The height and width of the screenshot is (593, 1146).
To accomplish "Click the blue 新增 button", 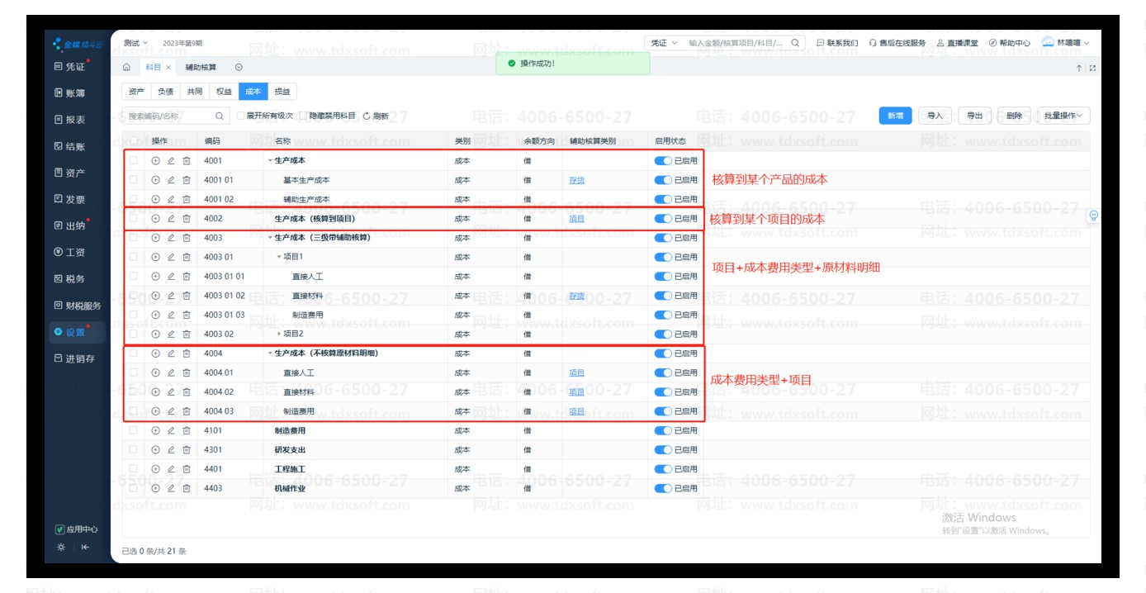I will (x=895, y=116).
